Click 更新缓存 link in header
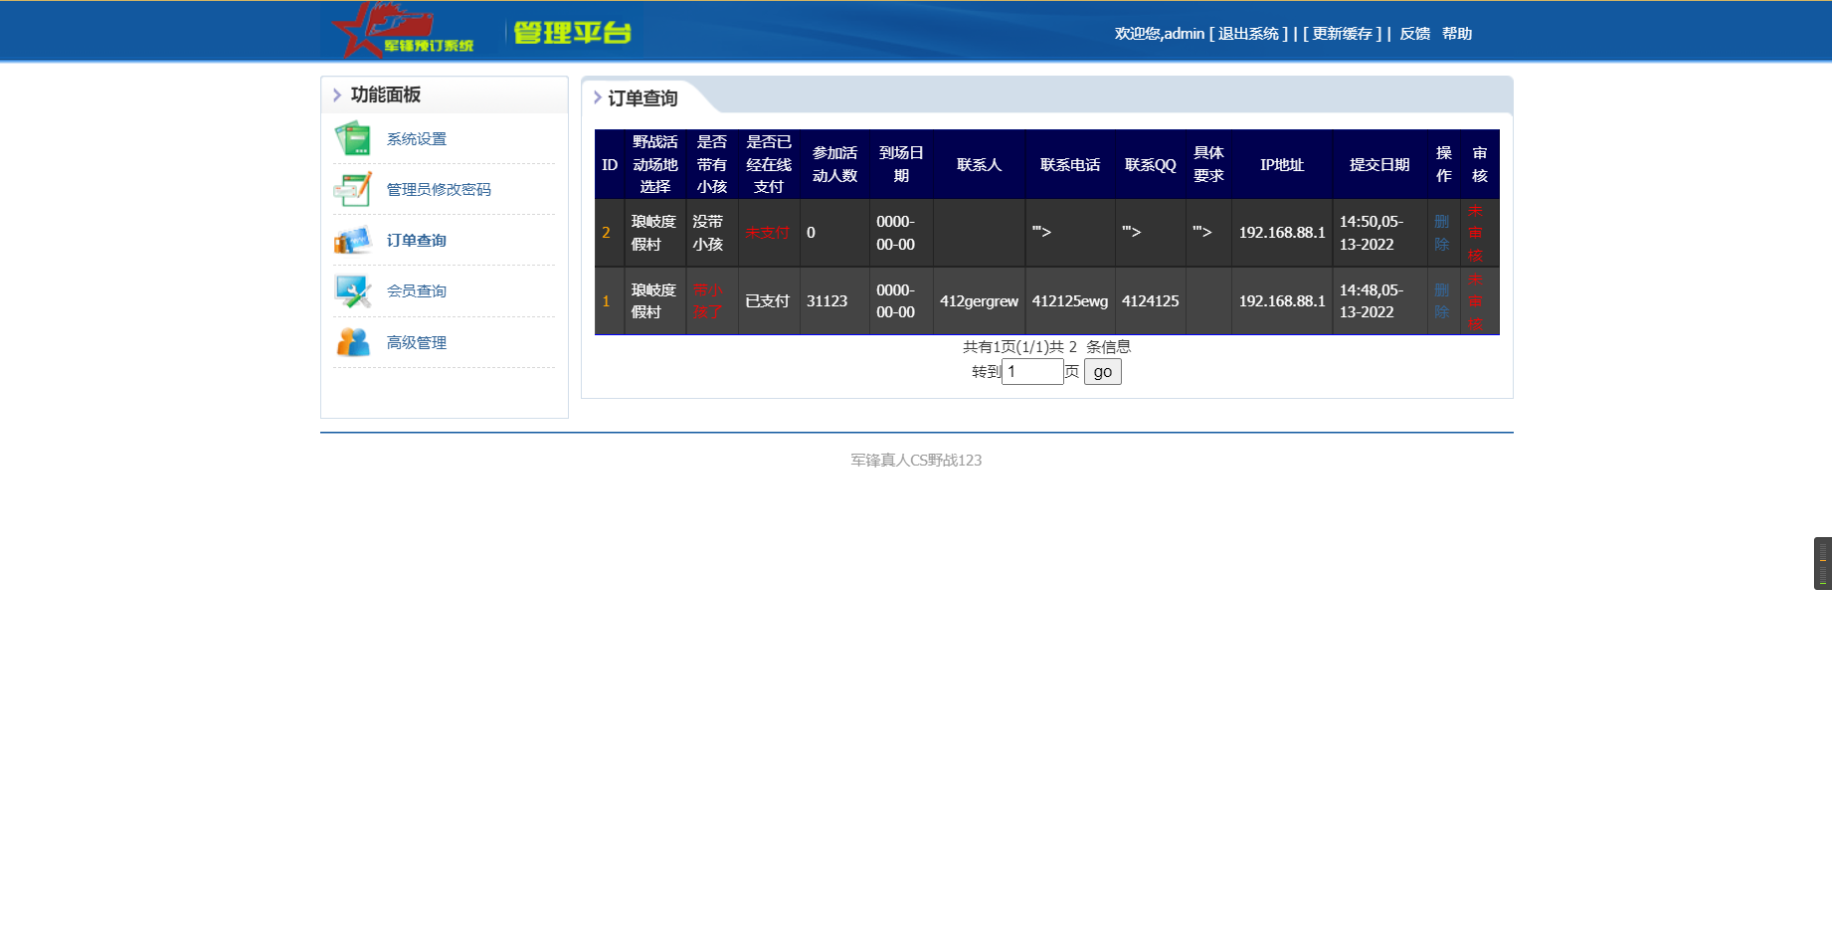1832x947 pixels. click(1342, 34)
